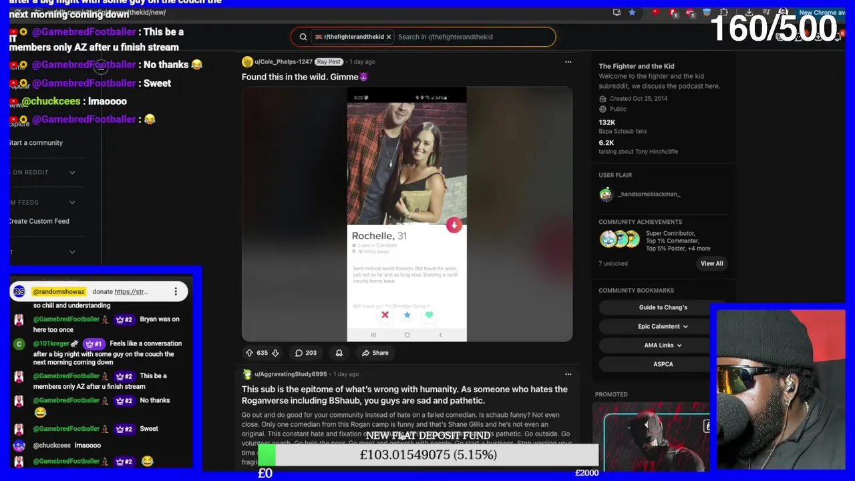This screenshot has height=481, width=855.
Task: Expand the AMA Links dropdown
Action: point(663,345)
